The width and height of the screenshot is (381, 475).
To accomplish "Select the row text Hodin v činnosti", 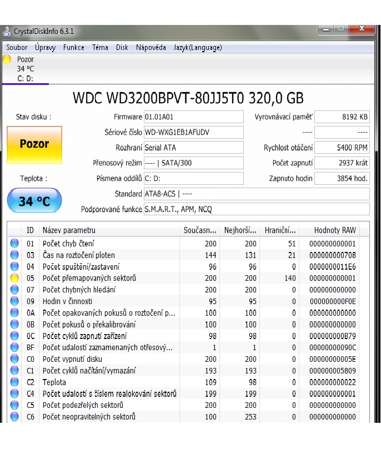I will pyautogui.click(x=67, y=301).
